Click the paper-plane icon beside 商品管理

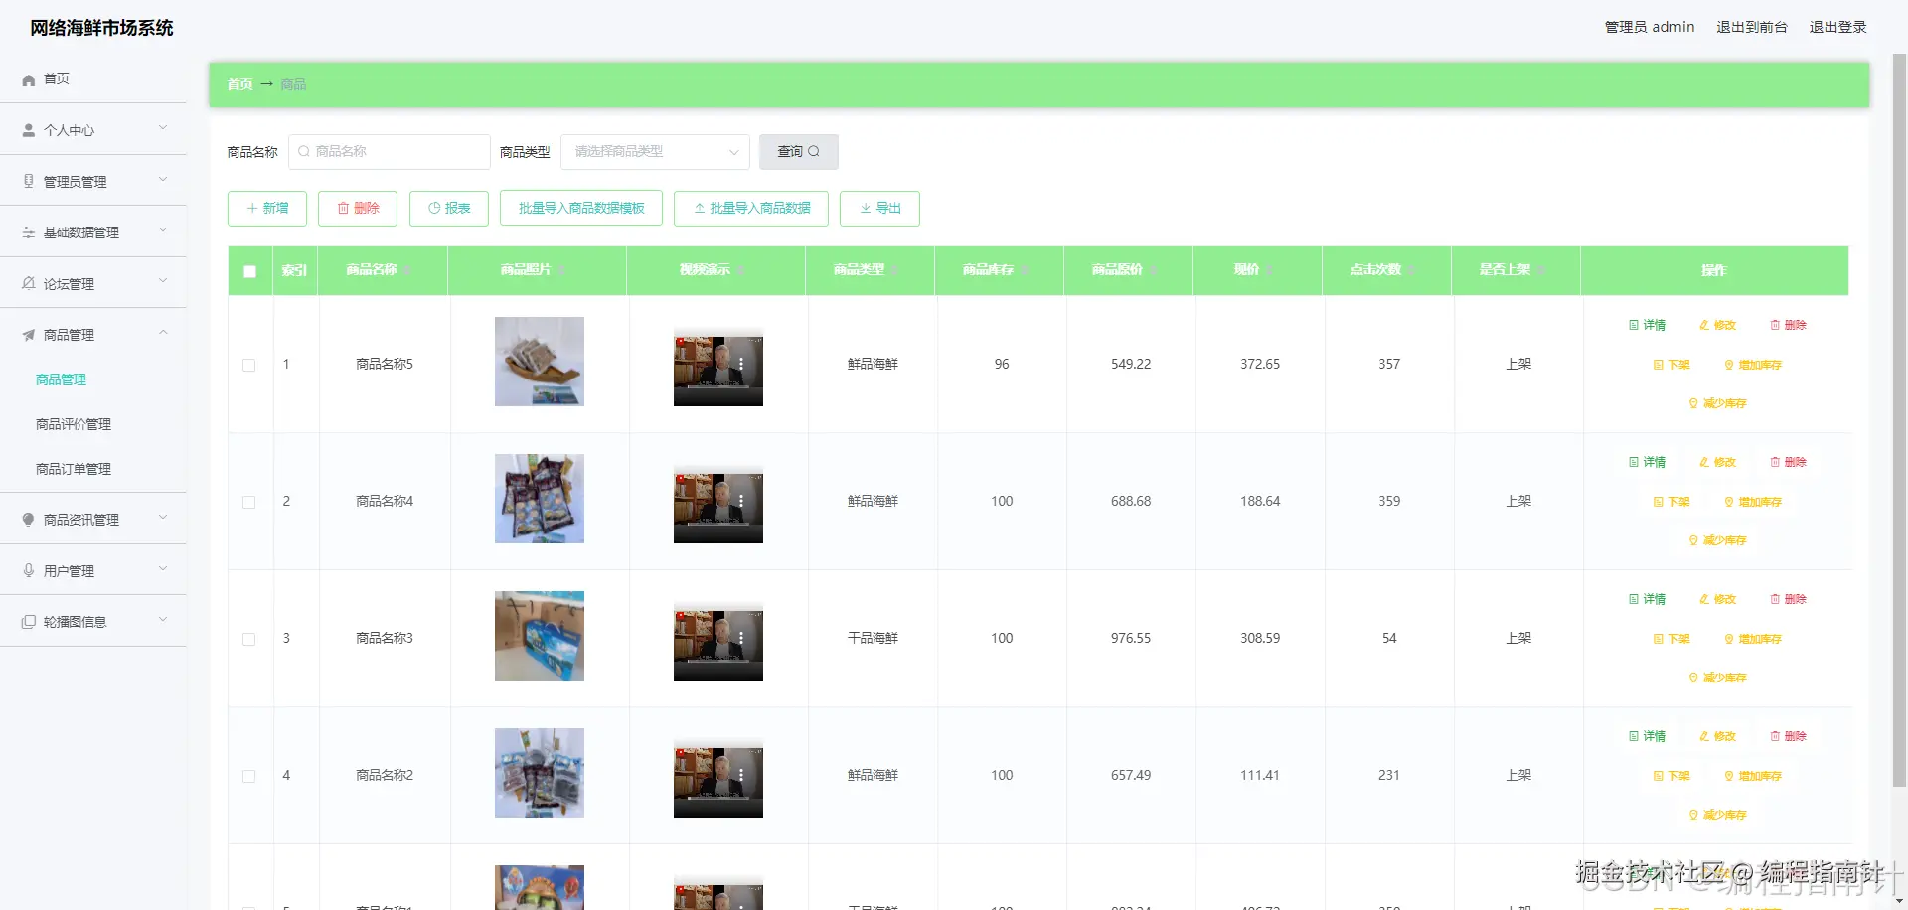[x=29, y=335]
